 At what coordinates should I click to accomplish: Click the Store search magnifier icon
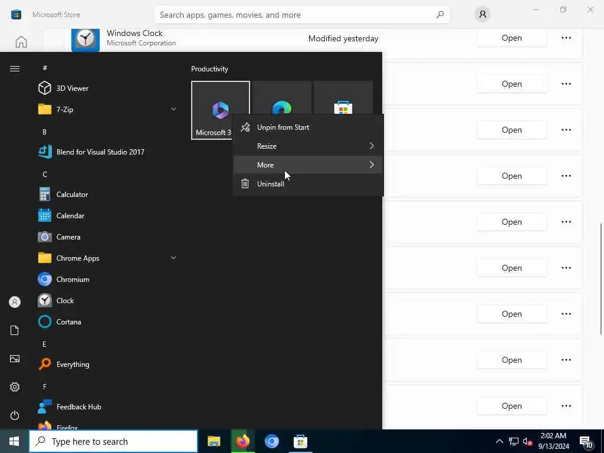coord(440,15)
